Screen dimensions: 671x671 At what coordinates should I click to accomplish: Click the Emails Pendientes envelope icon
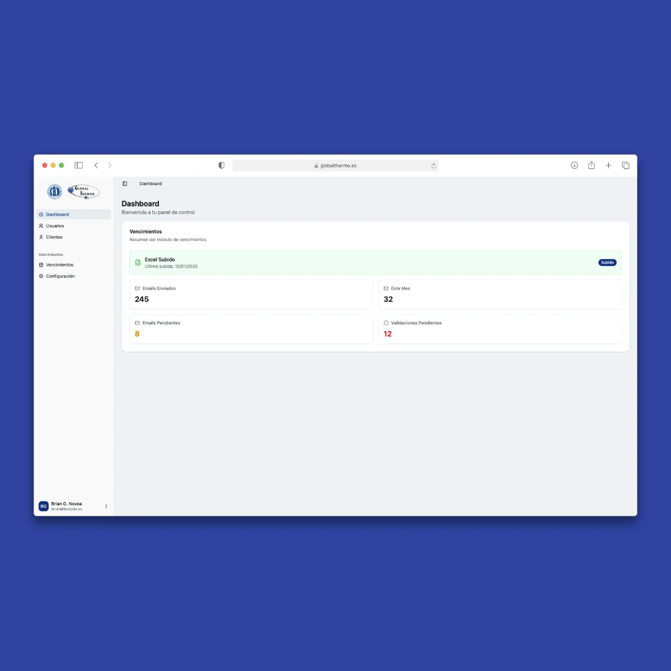coord(137,323)
